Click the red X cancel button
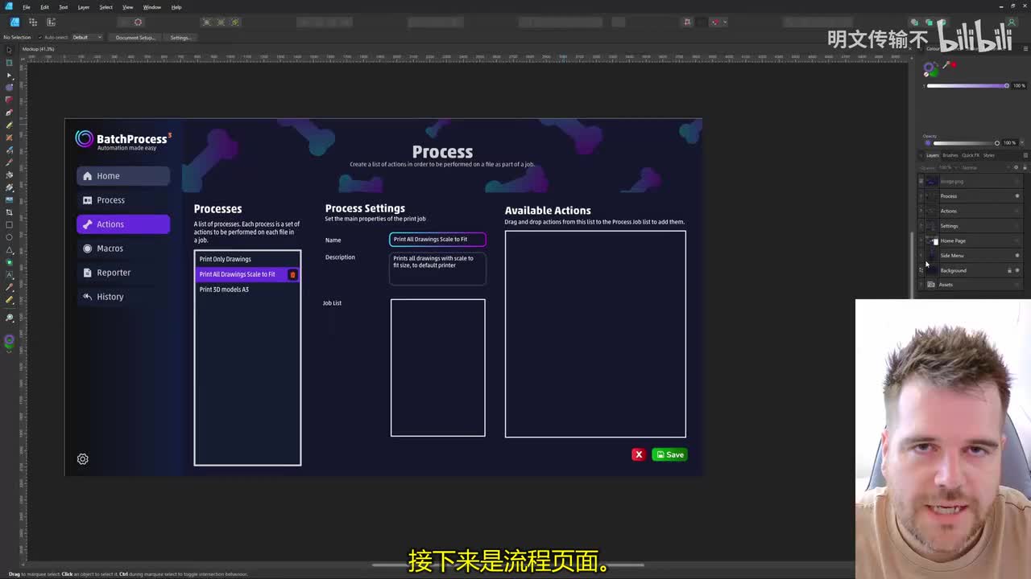1031x579 pixels. tap(639, 454)
